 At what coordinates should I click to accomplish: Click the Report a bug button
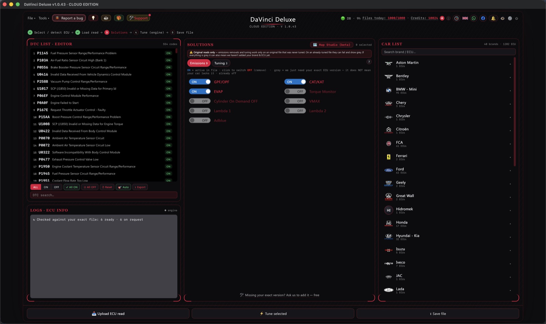coord(70,18)
